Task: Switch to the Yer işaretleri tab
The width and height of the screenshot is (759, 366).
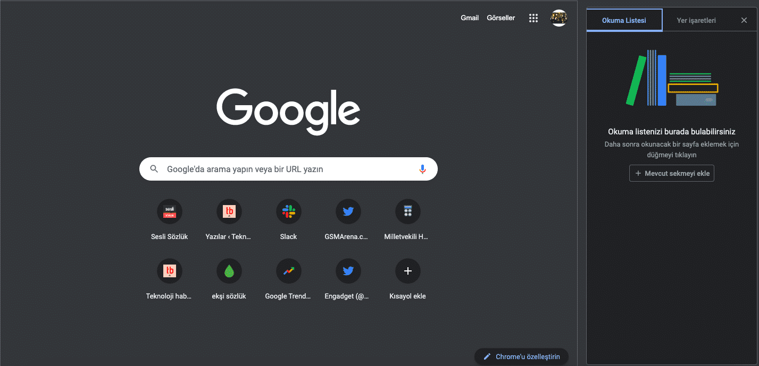Action: click(696, 20)
